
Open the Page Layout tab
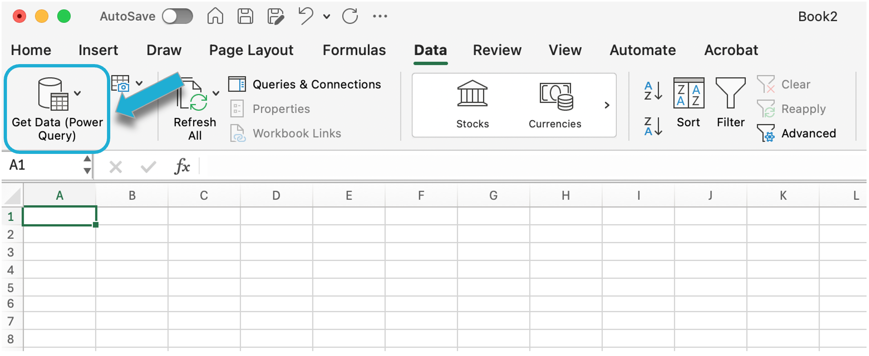251,50
